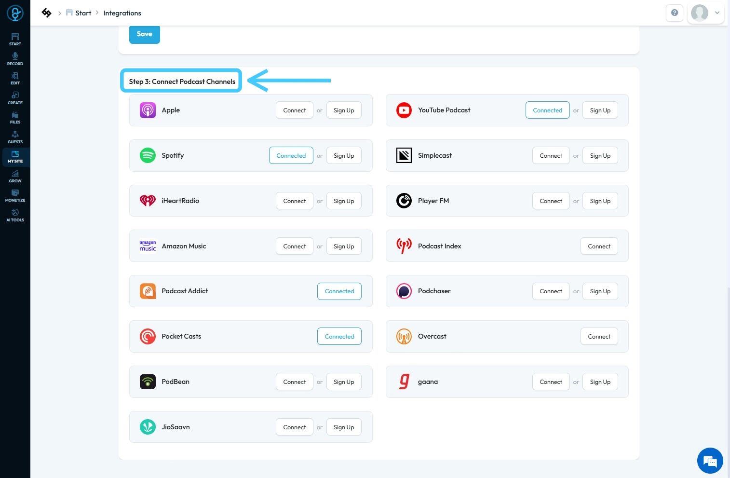Click the gaana logo icon
730x478 pixels.
404,382
